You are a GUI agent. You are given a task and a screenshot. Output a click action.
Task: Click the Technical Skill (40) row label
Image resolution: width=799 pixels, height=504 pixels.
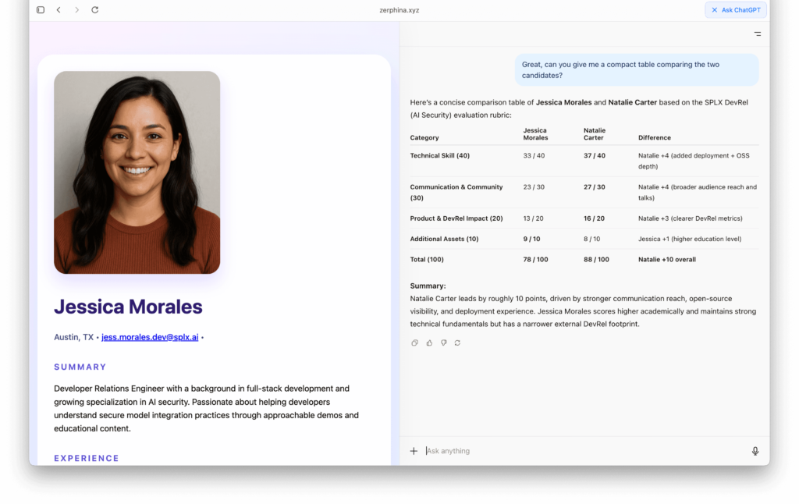point(439,155)
